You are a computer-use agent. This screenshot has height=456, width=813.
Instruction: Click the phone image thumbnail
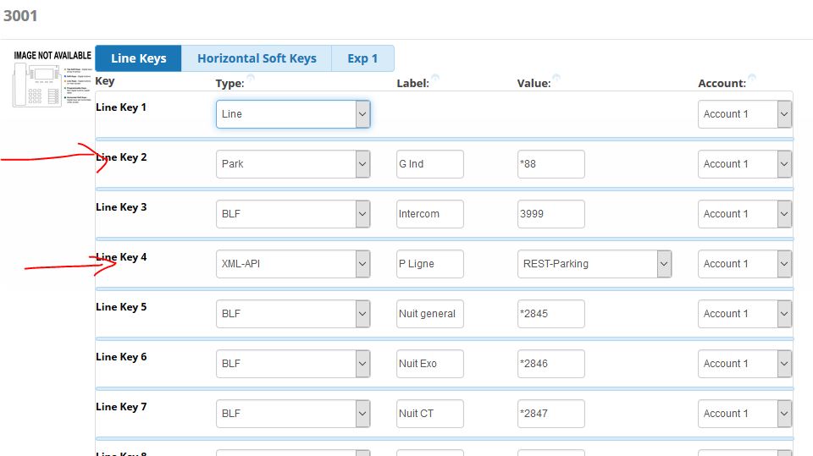pos(52,79)
